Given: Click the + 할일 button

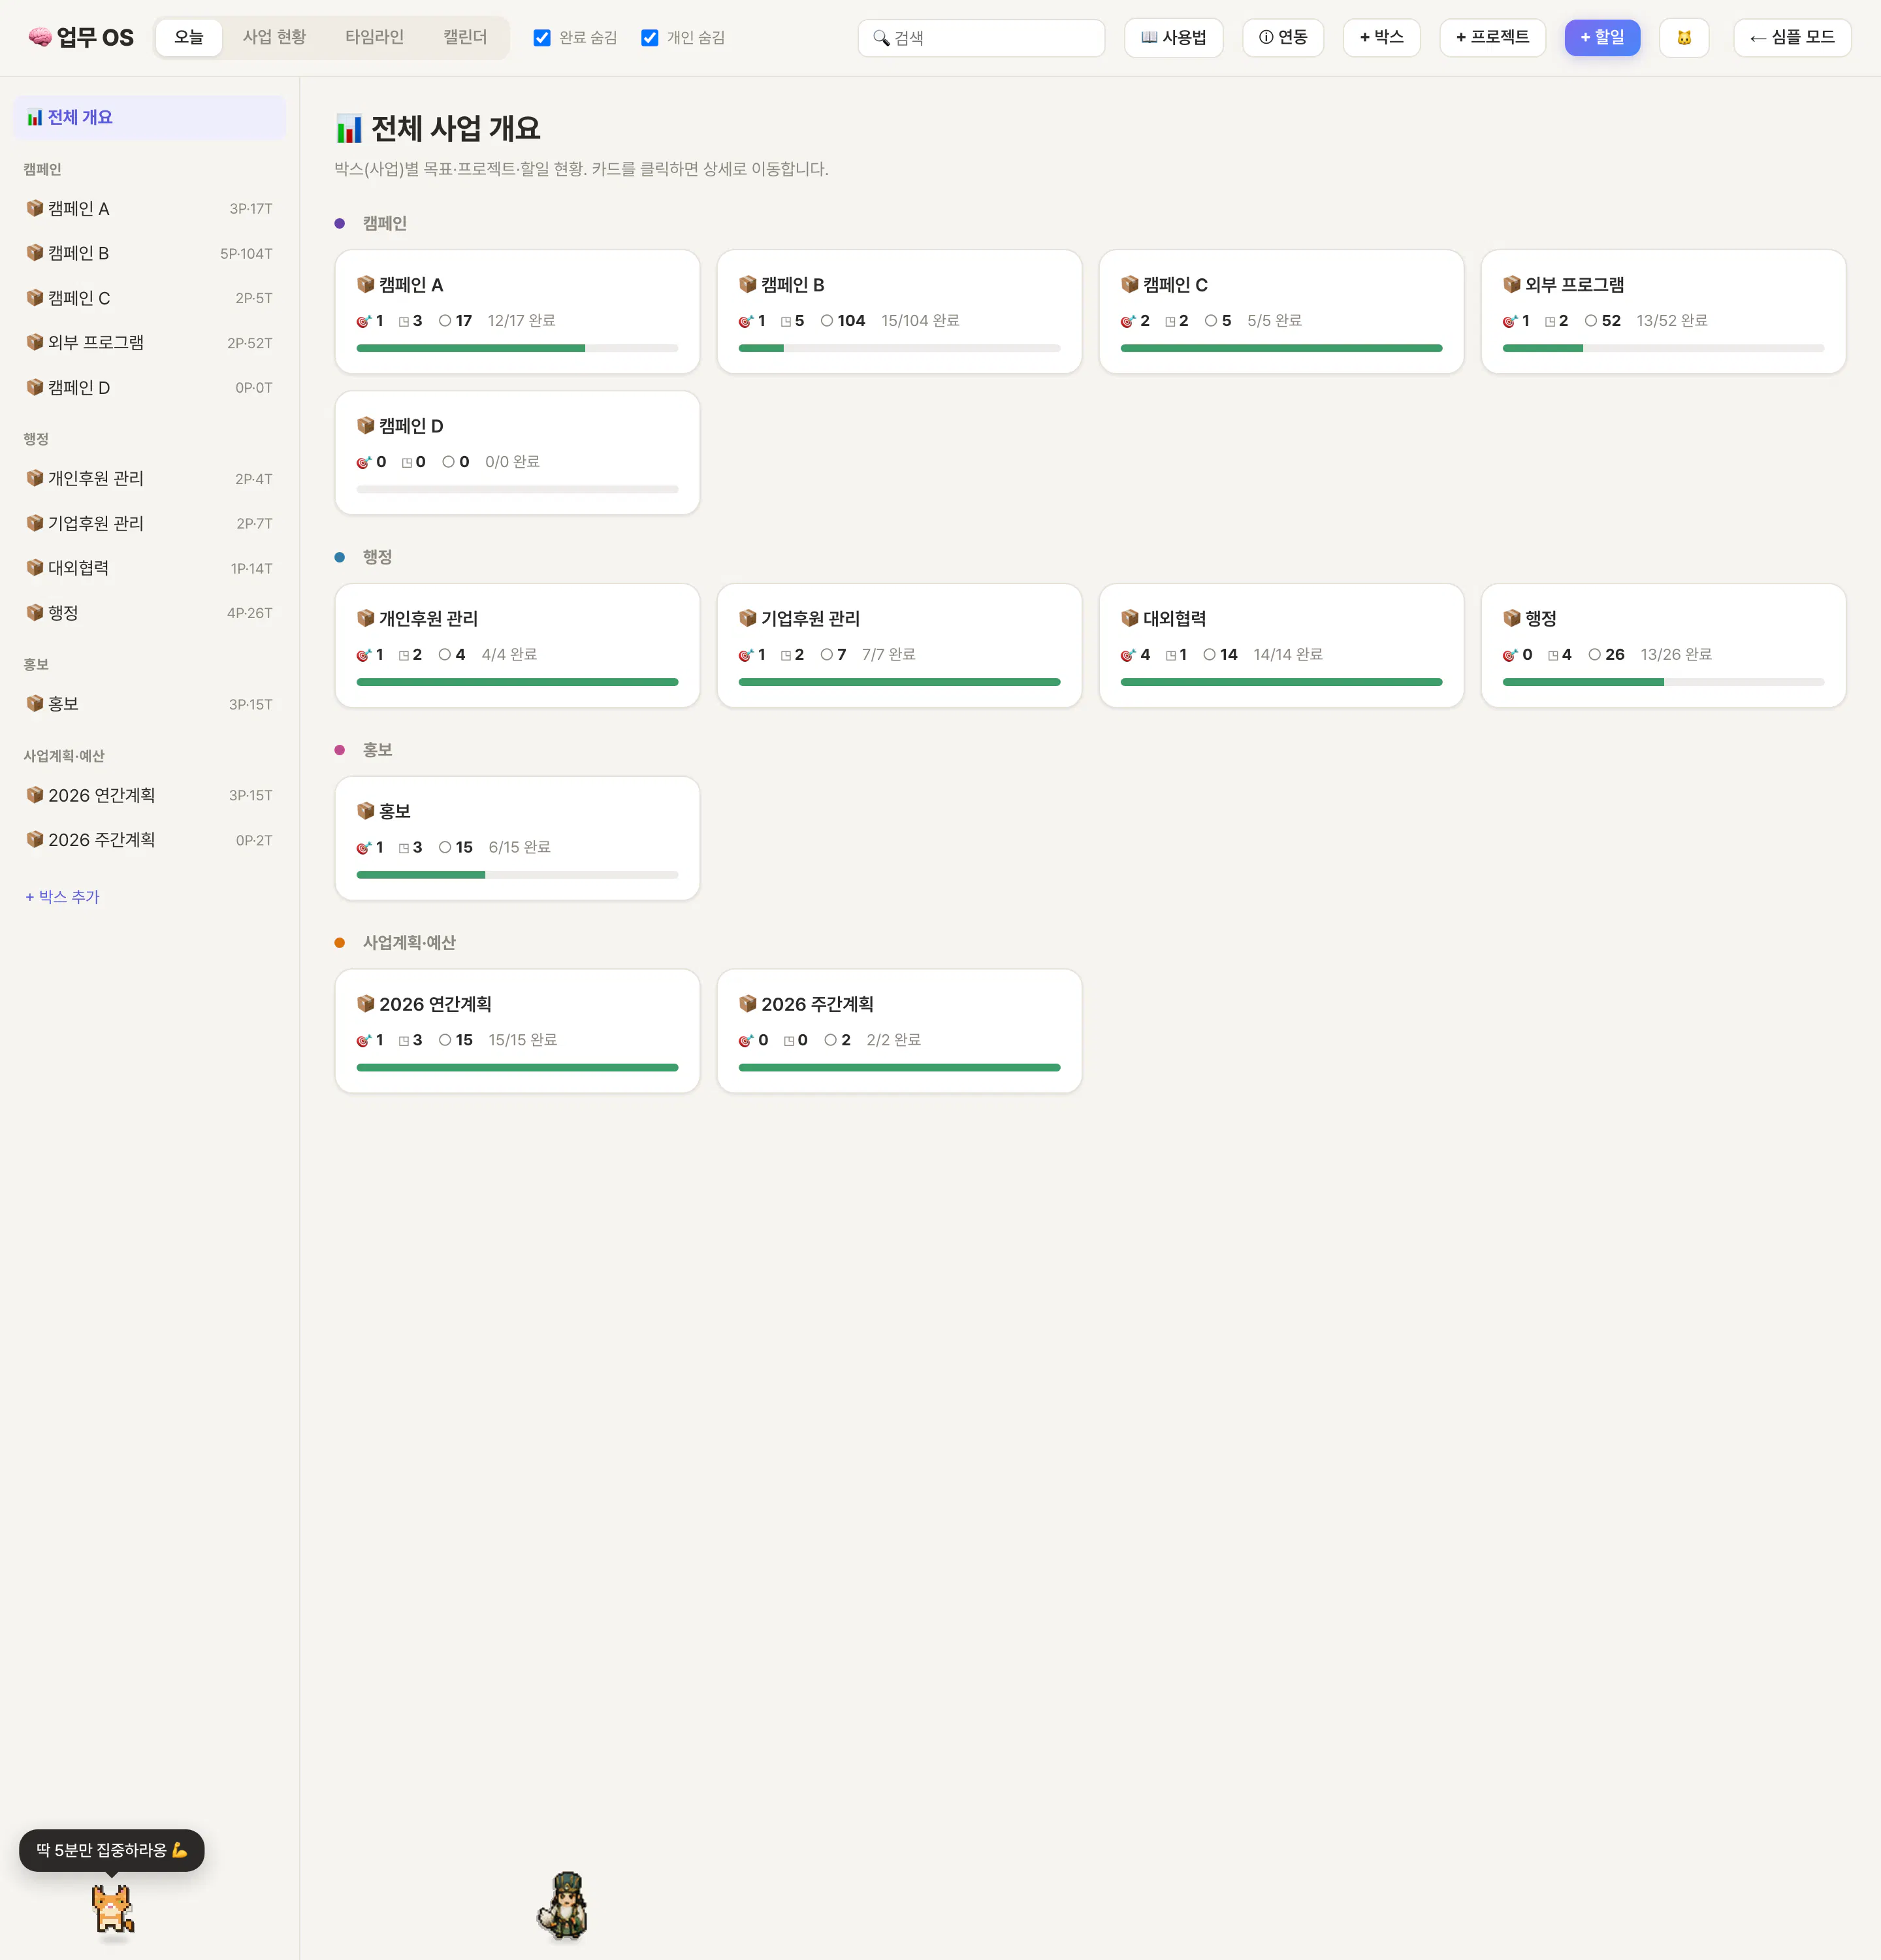Looking at the screenshot, I should tap(1602, 37).
